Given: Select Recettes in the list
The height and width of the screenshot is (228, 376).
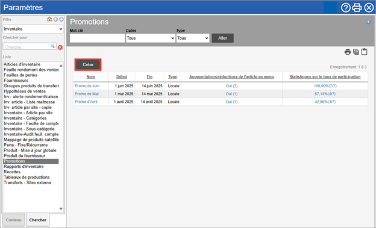Looking at the screenshot, I should (12, 171).
